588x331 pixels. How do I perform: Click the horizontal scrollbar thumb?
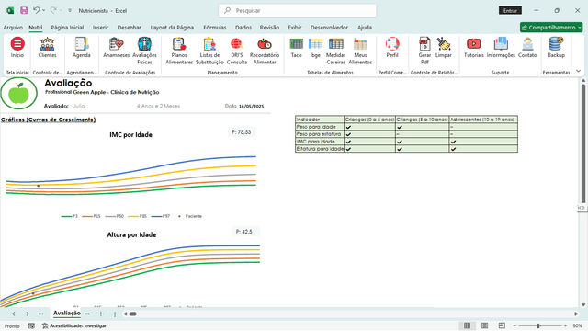click(x=132, y=314)
